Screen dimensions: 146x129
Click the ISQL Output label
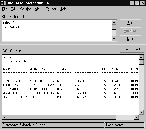tap(11, 51)
